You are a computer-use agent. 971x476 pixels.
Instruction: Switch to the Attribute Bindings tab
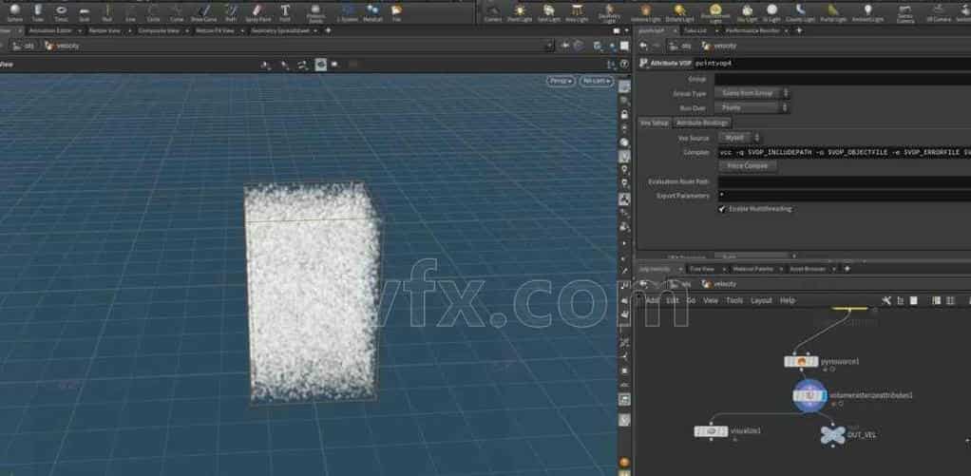(702, 123)
